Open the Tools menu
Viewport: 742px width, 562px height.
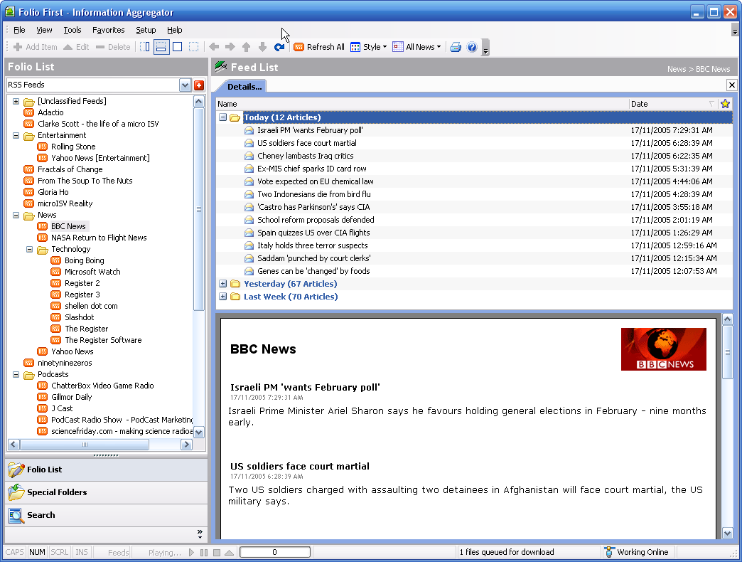tap(72, 30)
